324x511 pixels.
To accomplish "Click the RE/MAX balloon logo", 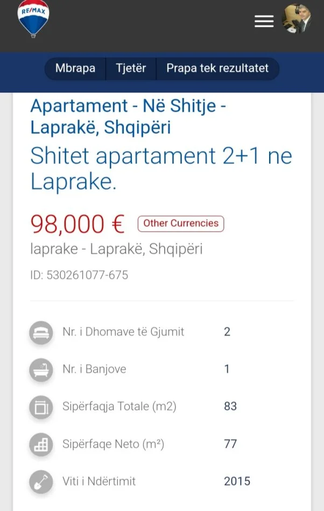I will (33, 19).
